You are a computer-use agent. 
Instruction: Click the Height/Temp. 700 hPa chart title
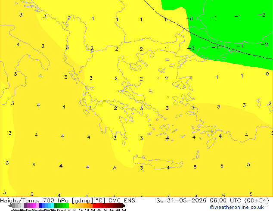point(68,201)
